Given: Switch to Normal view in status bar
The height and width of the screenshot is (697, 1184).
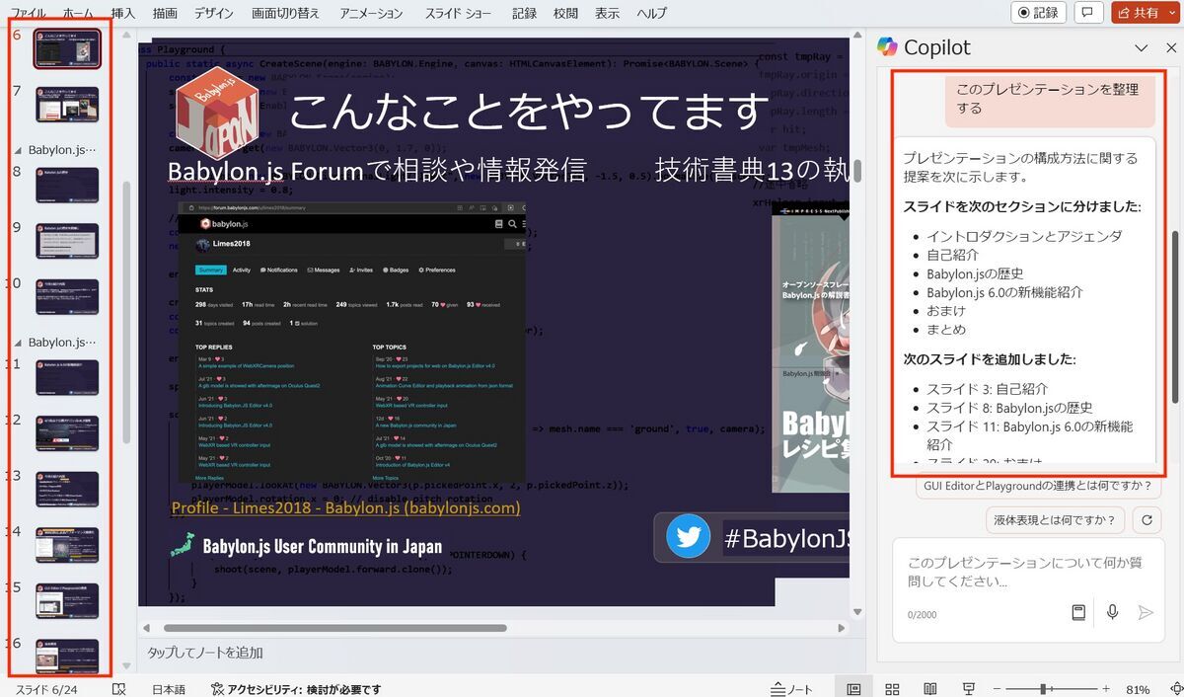Looking at the screenshot, I should 854,689.
